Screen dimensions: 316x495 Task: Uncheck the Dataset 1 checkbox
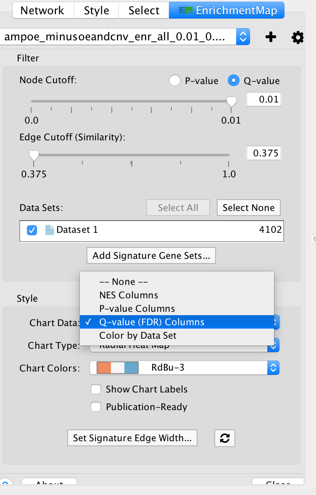click(32, 230)
